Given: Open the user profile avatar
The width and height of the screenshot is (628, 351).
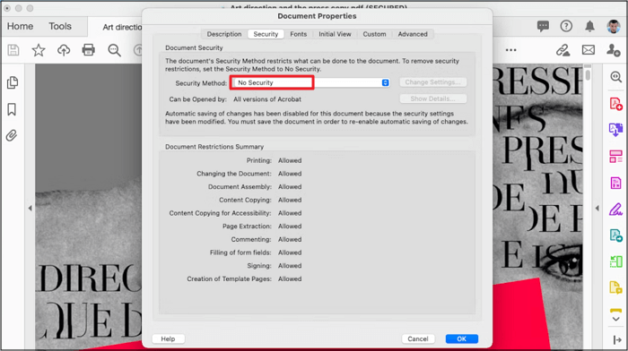Looking at the screenshot, I should (613, 26).
